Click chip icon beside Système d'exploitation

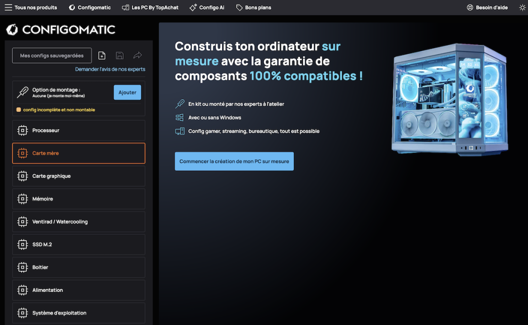tap(23, 313)
